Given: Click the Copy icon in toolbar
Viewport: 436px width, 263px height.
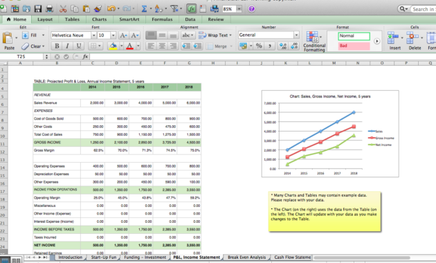Looking at the screenshot, I should pos(75,9).
